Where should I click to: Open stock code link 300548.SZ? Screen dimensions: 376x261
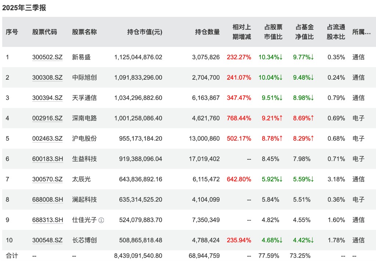tap(47, 240)
